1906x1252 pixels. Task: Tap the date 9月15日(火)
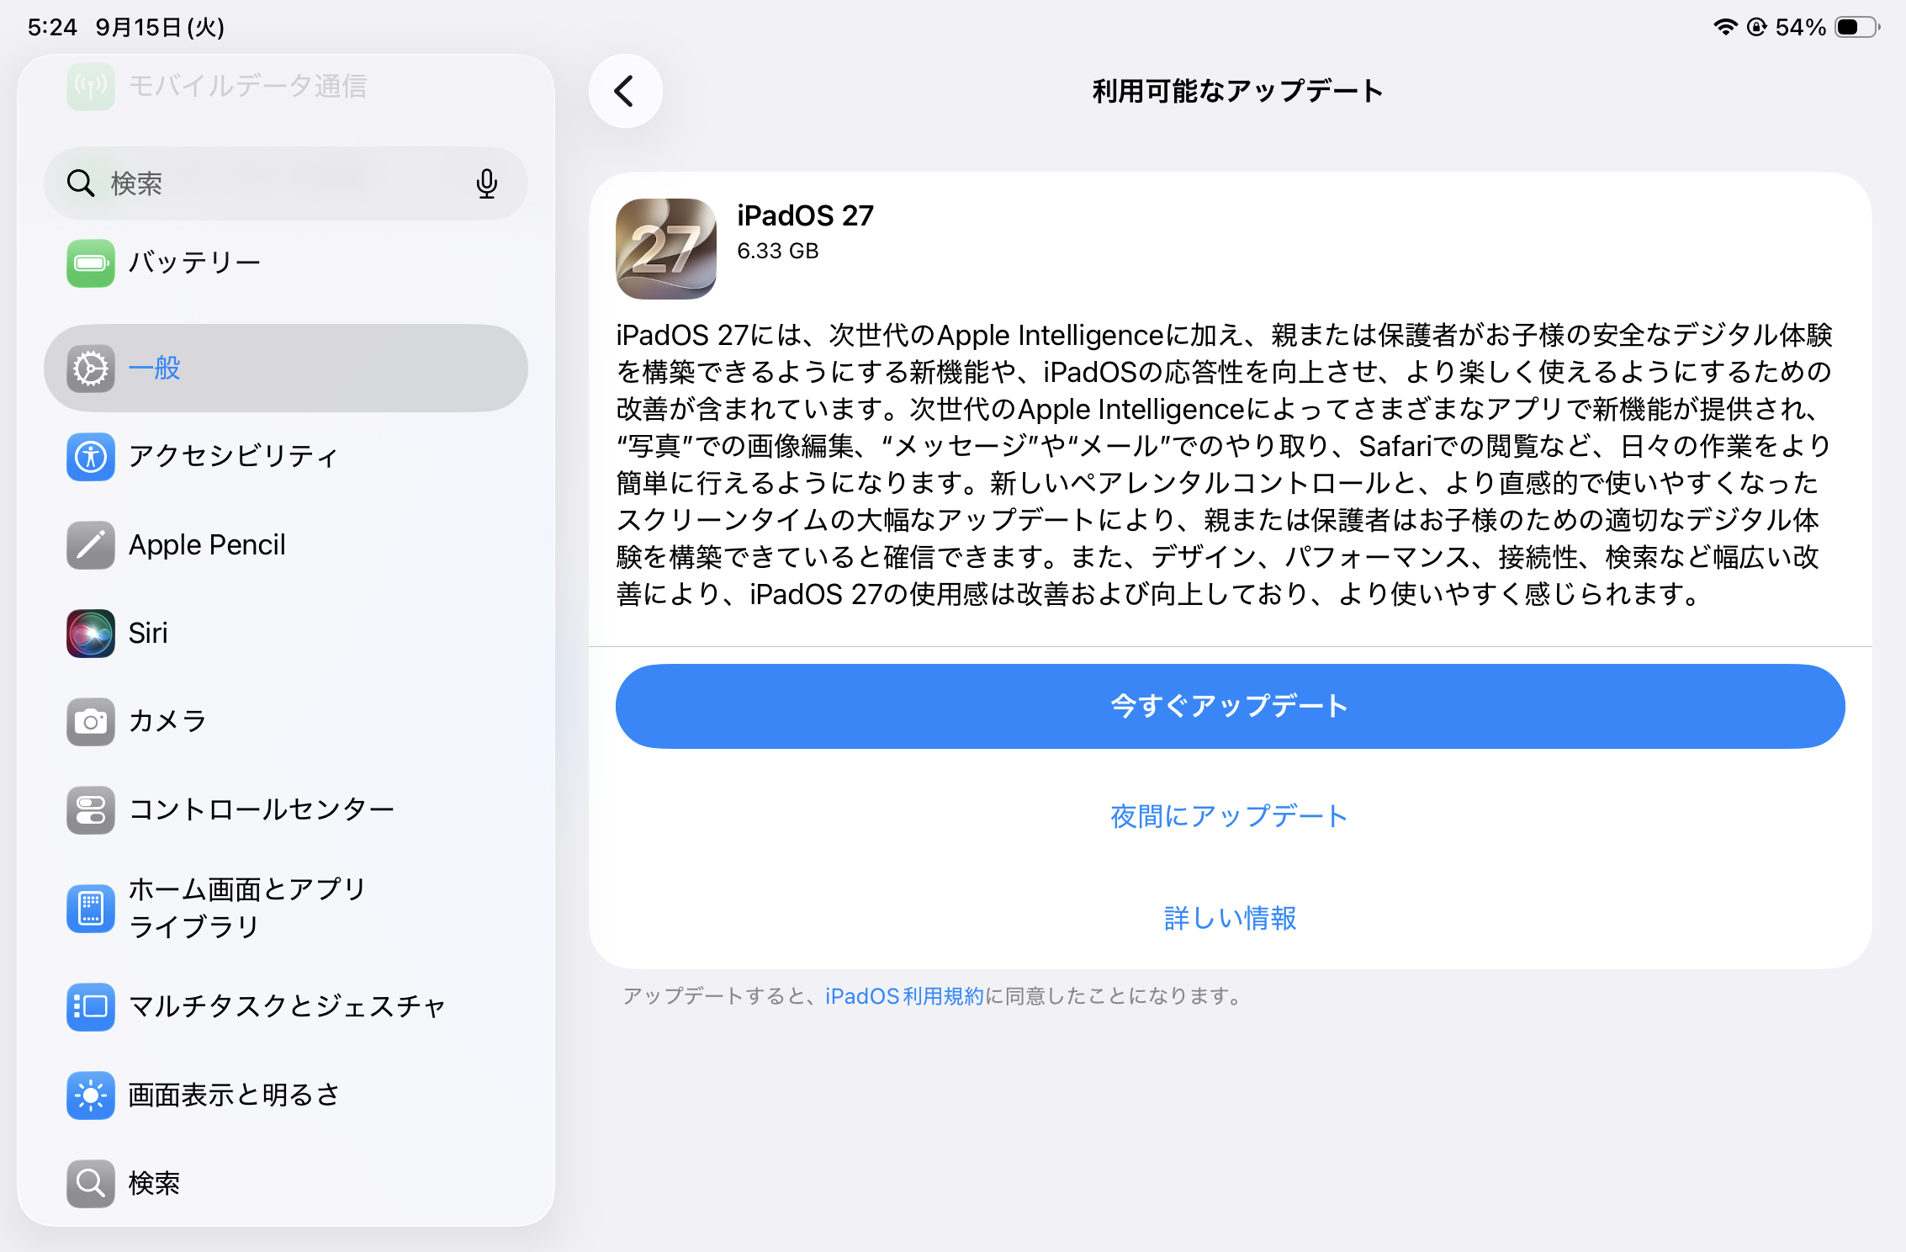coord(160,27)
